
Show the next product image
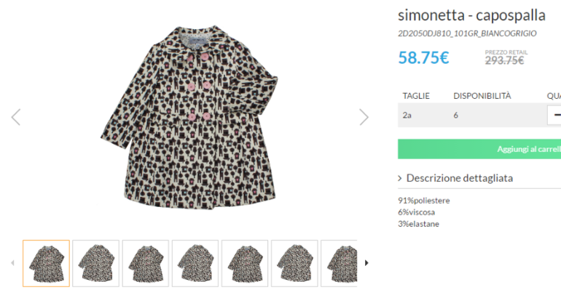[x=364, y=117]
